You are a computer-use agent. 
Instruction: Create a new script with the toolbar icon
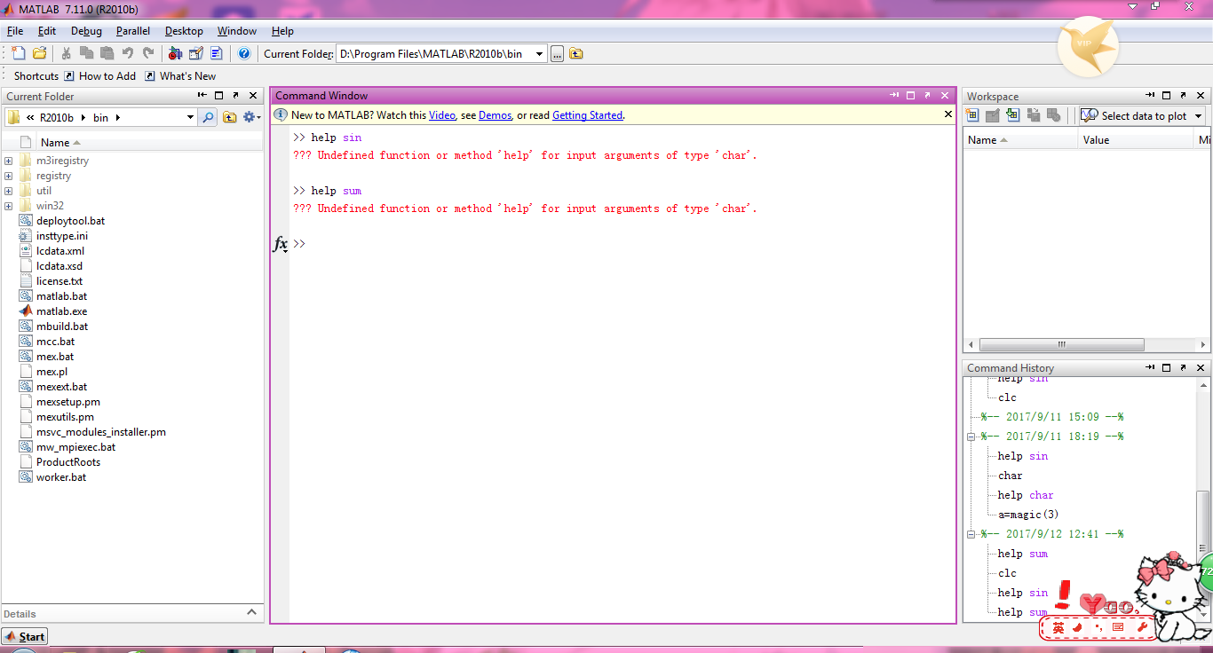pyautogui.click(x=18, y=53)
